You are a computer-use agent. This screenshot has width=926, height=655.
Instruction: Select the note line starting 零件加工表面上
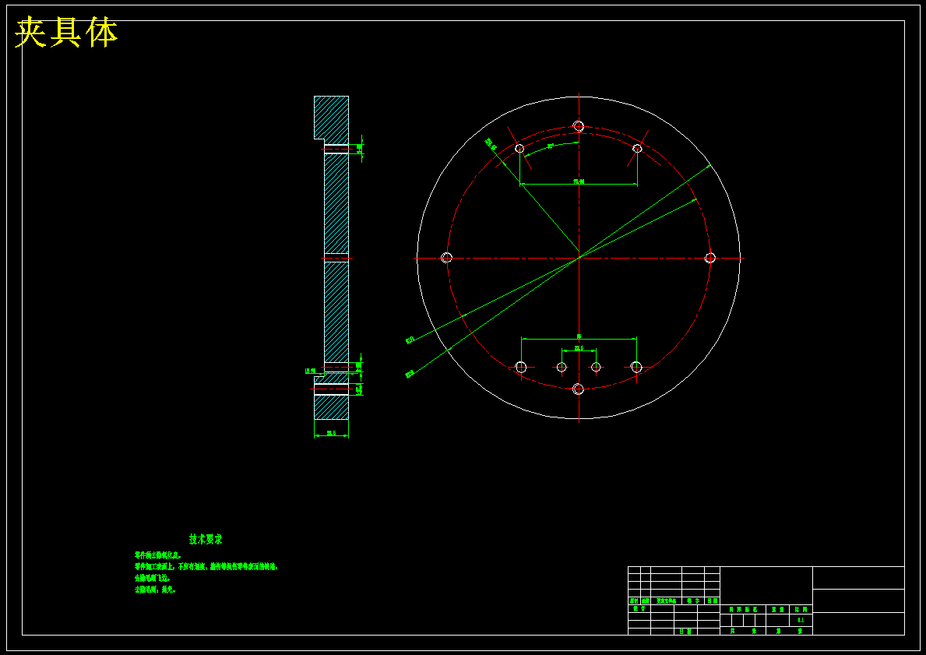click(206, 566)
